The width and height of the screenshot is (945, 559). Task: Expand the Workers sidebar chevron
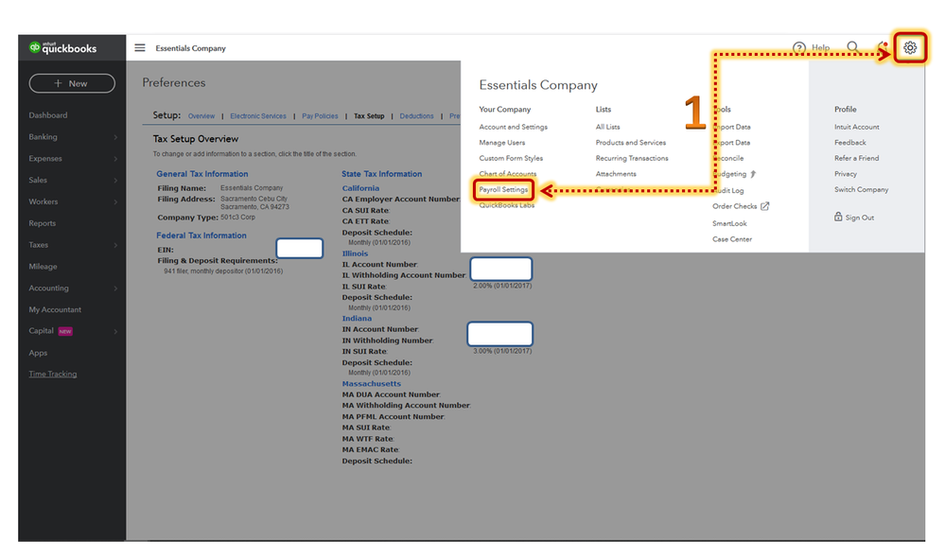tap(115, 201)
